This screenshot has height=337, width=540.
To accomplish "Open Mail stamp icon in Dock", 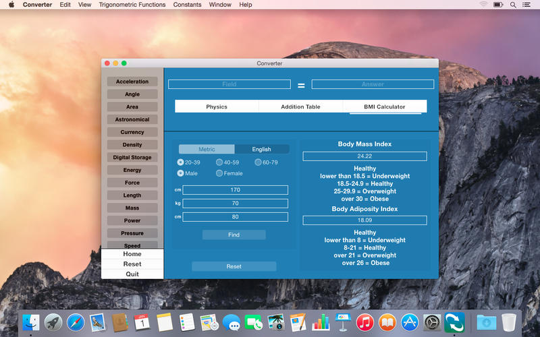I will click(x=97, y=323).
